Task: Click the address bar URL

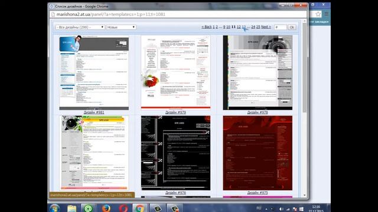Action: [111, 14]
